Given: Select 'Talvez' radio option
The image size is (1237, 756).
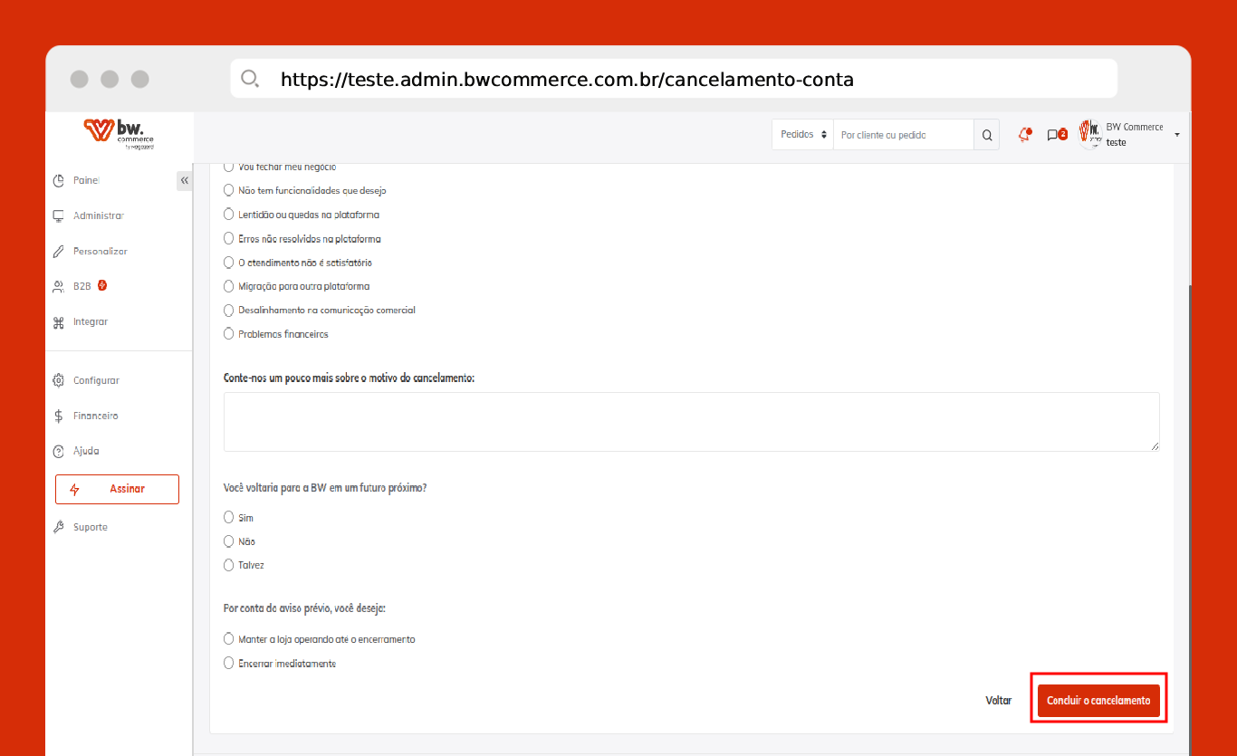Looking at the screenshot, I should 229,565.
